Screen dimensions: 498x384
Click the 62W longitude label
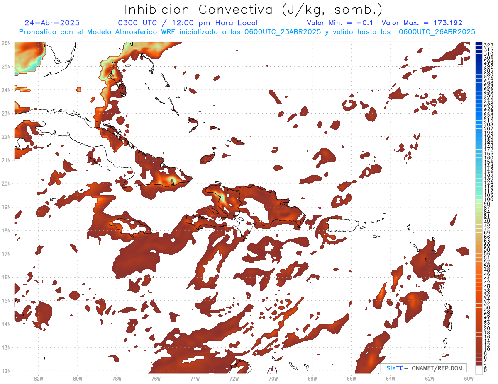click(430, 379)
